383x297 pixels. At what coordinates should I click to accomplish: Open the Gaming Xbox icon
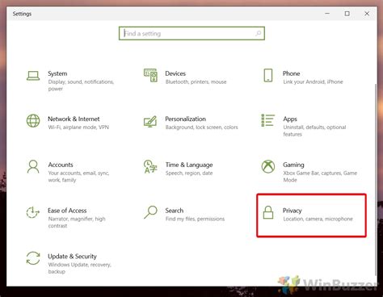pos(268,166)
